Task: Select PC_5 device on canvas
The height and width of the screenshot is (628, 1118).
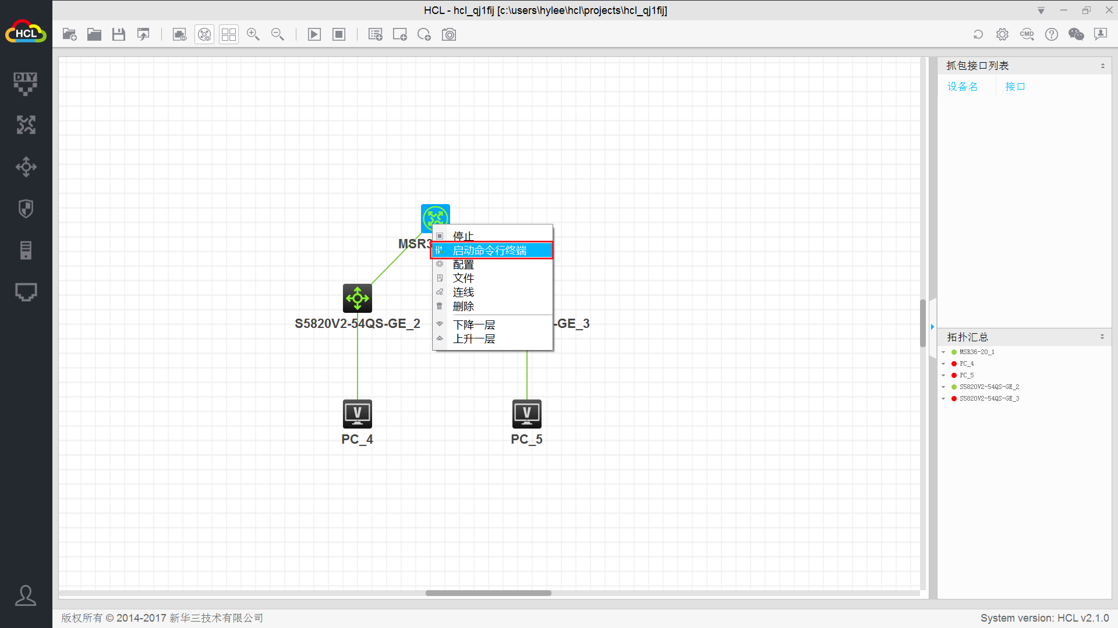Action: point(527,414)
